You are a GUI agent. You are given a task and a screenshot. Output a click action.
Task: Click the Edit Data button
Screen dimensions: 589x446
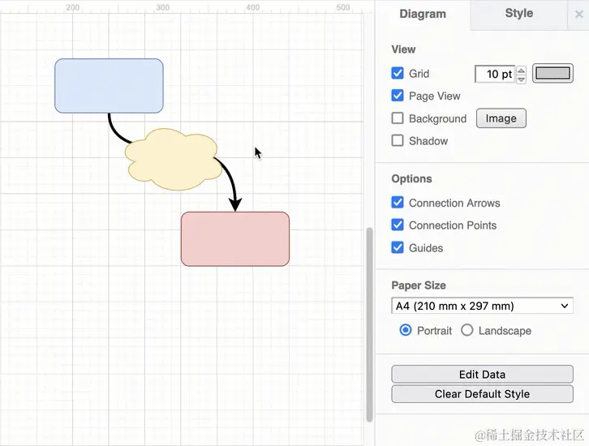pos(482,375)
